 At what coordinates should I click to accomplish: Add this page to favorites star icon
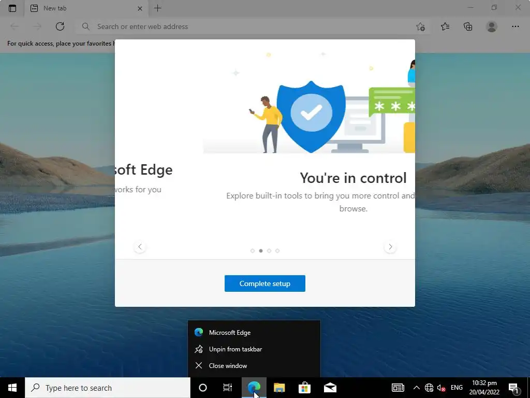click(x=420, y=27)
